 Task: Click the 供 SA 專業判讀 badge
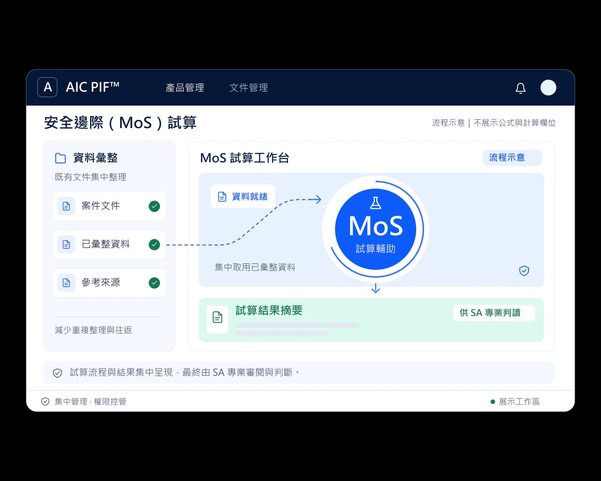tap(494, 313)
